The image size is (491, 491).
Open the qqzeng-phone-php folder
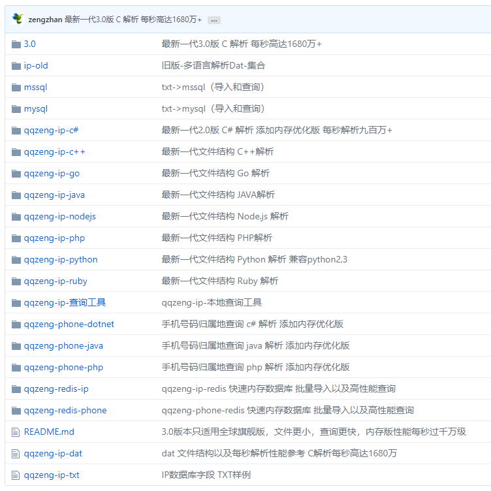[63, 368]
